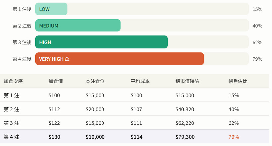
Task: Click the orange VERY HIGH bar
Action: click(x=120, y=59)
